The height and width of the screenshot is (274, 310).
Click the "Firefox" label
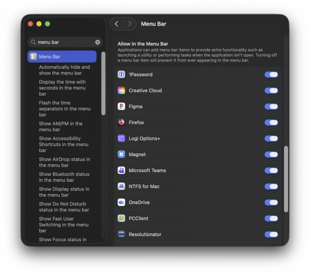[x=136, y=122]
